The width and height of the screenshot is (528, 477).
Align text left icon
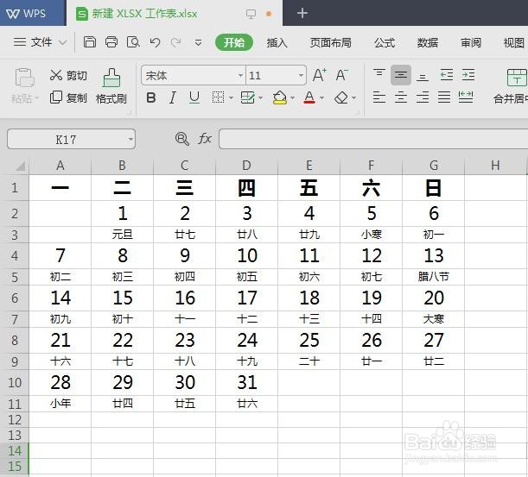[379, 97]
